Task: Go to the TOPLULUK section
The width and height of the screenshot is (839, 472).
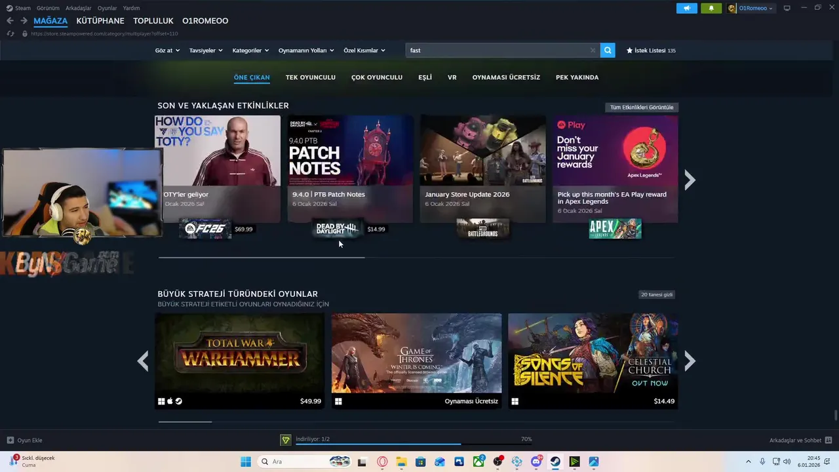Action: pos(153,21)
